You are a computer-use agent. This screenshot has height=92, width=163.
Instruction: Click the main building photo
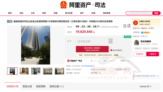36,45
